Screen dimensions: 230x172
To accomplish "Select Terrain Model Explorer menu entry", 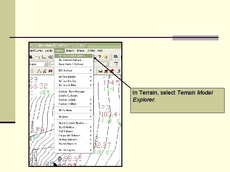I will pos(74,56).
